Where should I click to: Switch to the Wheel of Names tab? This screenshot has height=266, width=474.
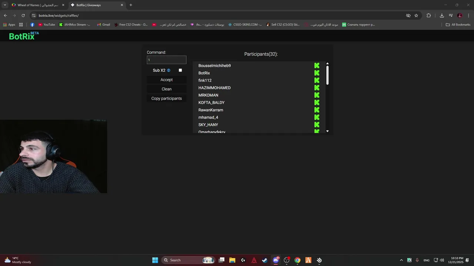(38, 5)
